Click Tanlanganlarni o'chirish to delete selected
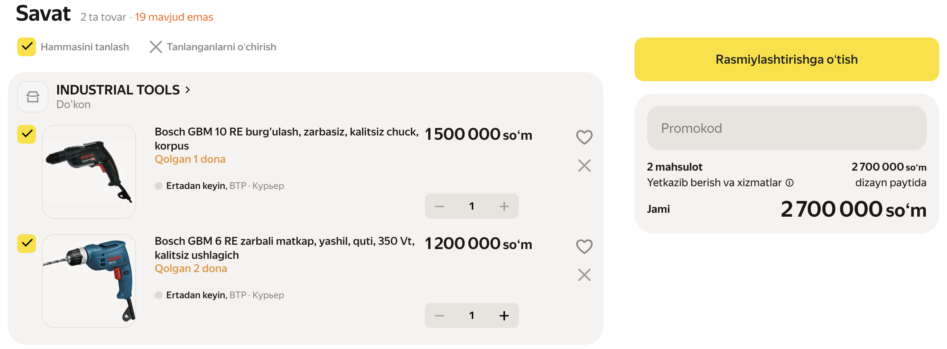Screen dimensions: 947x349 pyautogui.click(x=213, y=47)
